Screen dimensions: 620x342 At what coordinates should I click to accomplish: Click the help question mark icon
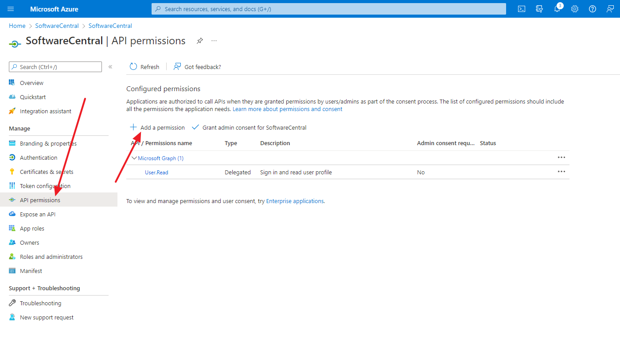click(x=593, y=9)
